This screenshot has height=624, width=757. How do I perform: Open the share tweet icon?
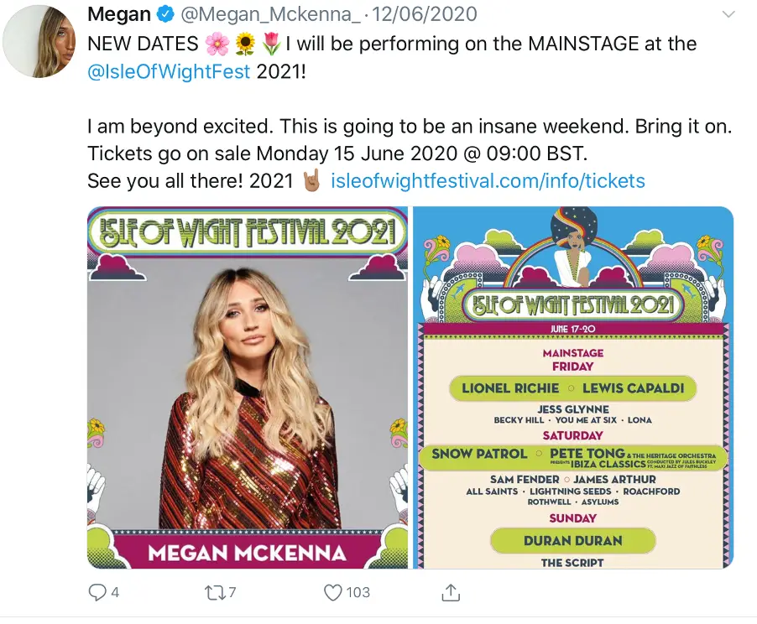451,592
